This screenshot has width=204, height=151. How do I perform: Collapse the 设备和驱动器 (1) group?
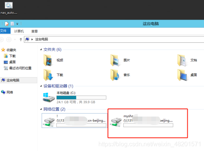point(41,86)
